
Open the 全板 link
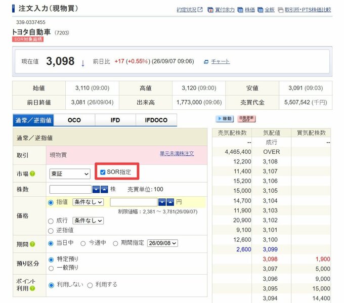tap(270, 10)
